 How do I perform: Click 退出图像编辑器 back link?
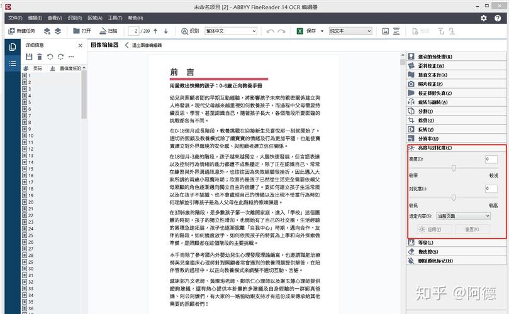(143, 45)
